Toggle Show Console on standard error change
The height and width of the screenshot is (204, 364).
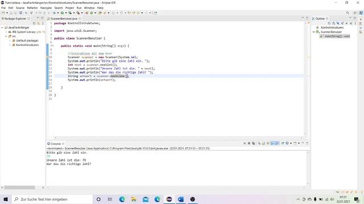277,143
